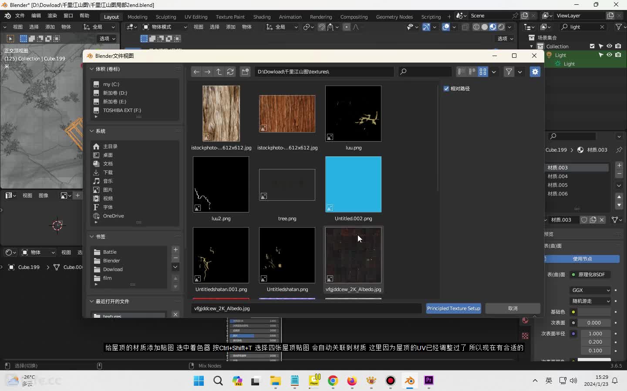Refresh the file list
This screenshot has width=627, height=391.
(230, 72)
